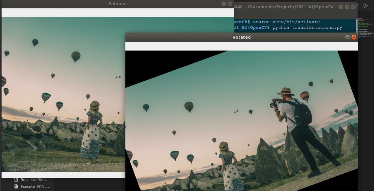The image size is (374, 191).
Task: Click the close icon on the Balloons window
Action: pyautogui.click(x=230, y=3)
